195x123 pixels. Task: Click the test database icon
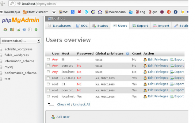(x=1, y=79)
